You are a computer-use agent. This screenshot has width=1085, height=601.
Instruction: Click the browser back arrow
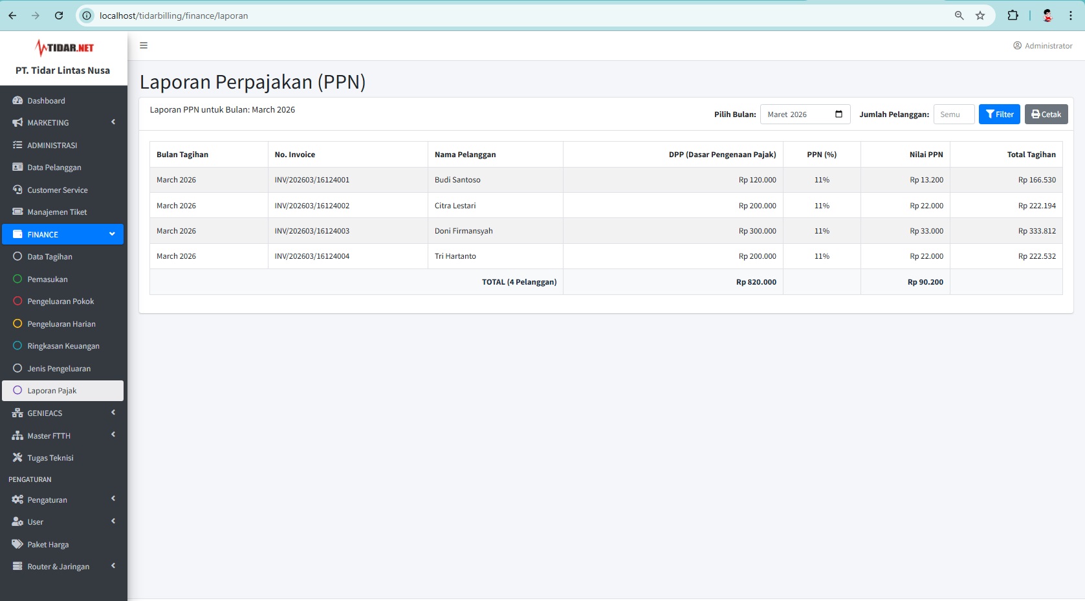tap(13, 16)
